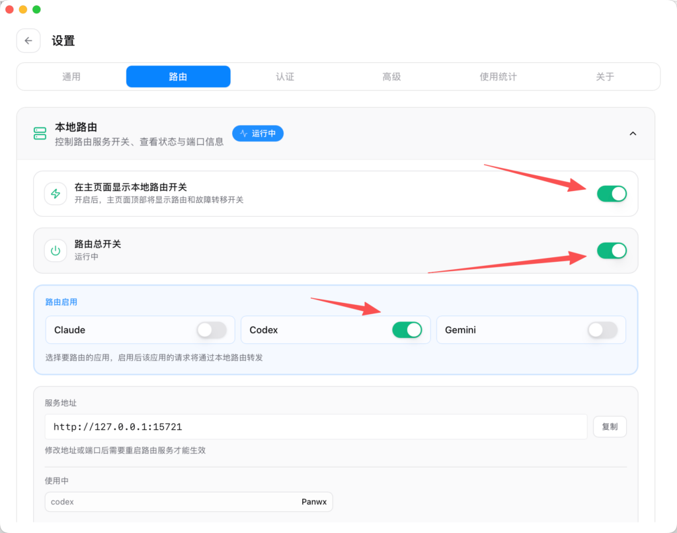Click the 使用中 label
677x533 pixels.
57,481
